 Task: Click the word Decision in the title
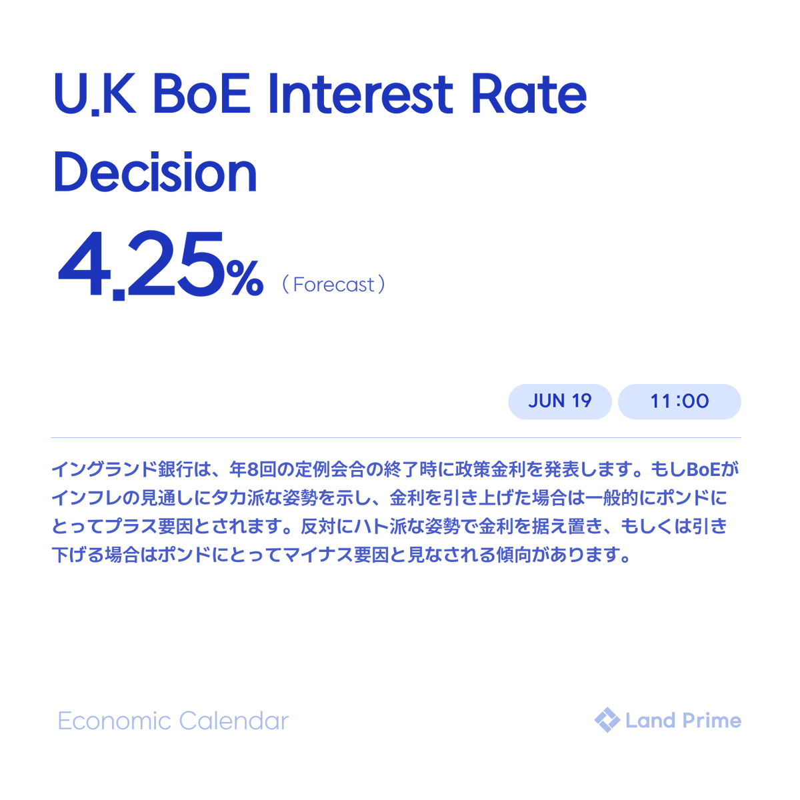tap(155, 173)
